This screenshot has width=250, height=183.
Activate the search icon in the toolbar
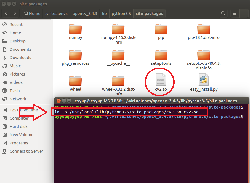223,13
